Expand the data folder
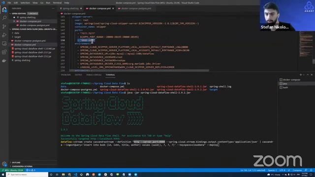Screen dimensions: 315x177 click(17, 33)
